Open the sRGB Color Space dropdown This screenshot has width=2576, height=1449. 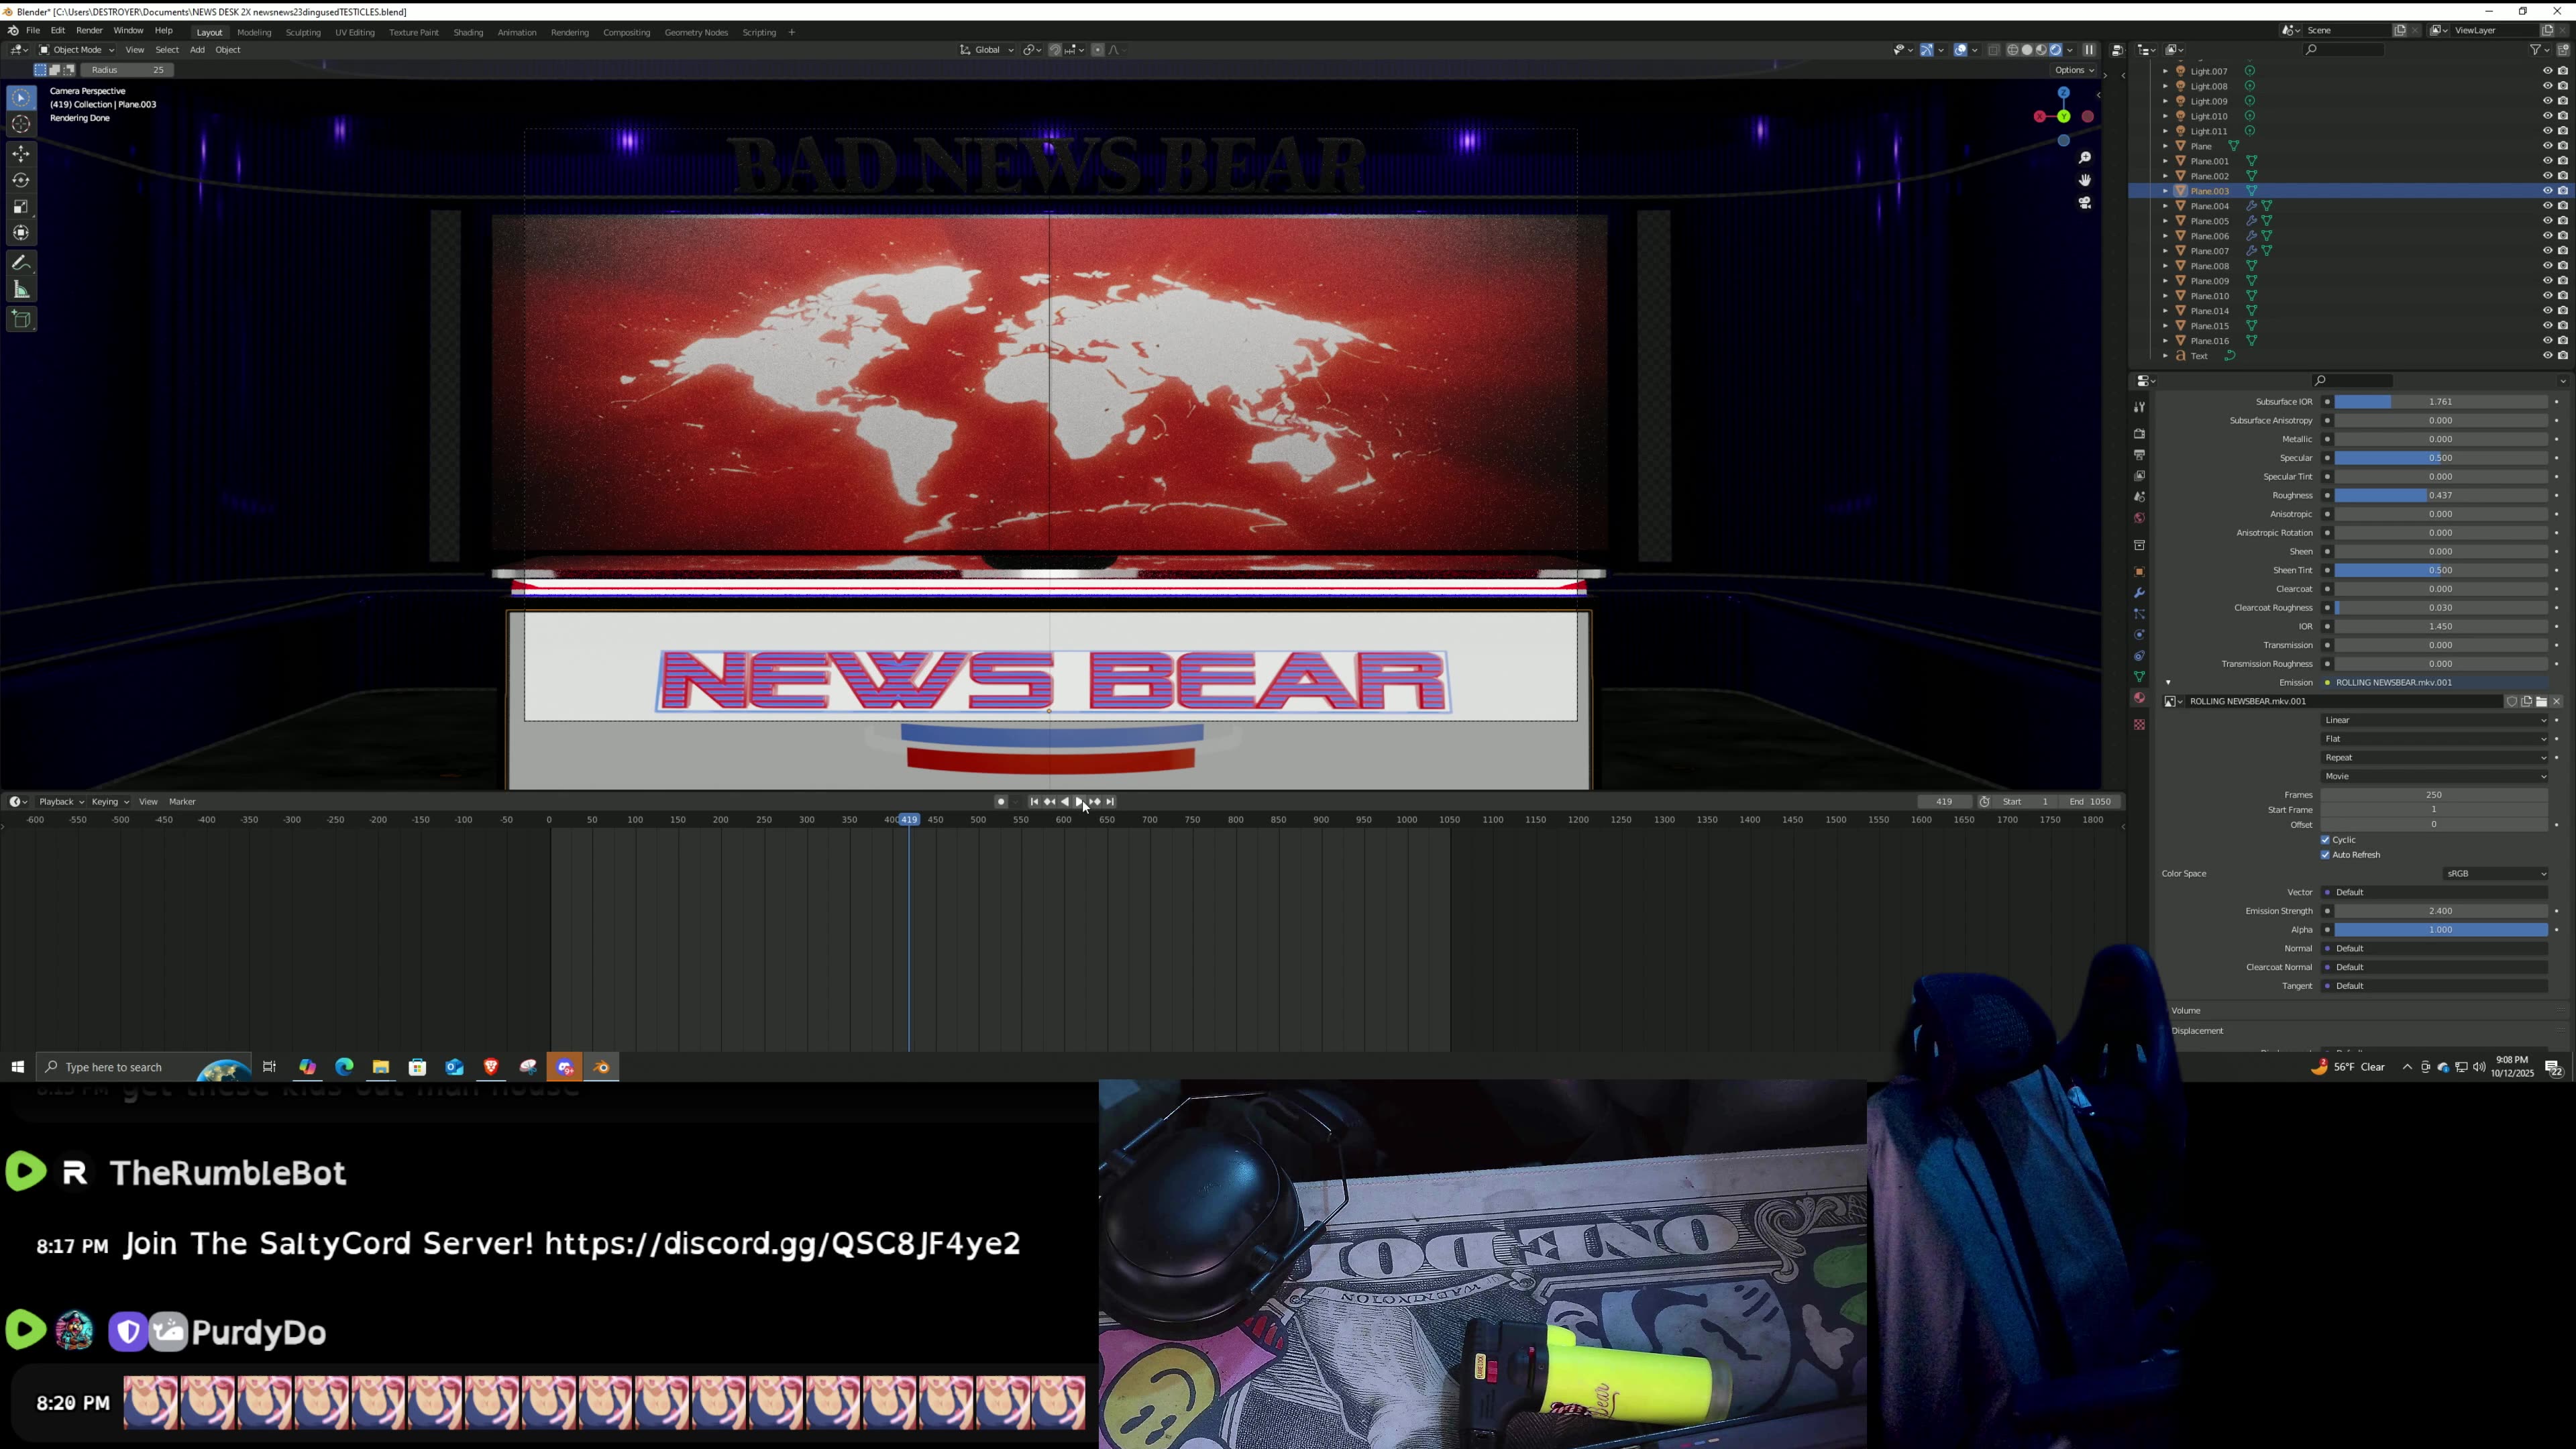click(x=2496, y=874)
